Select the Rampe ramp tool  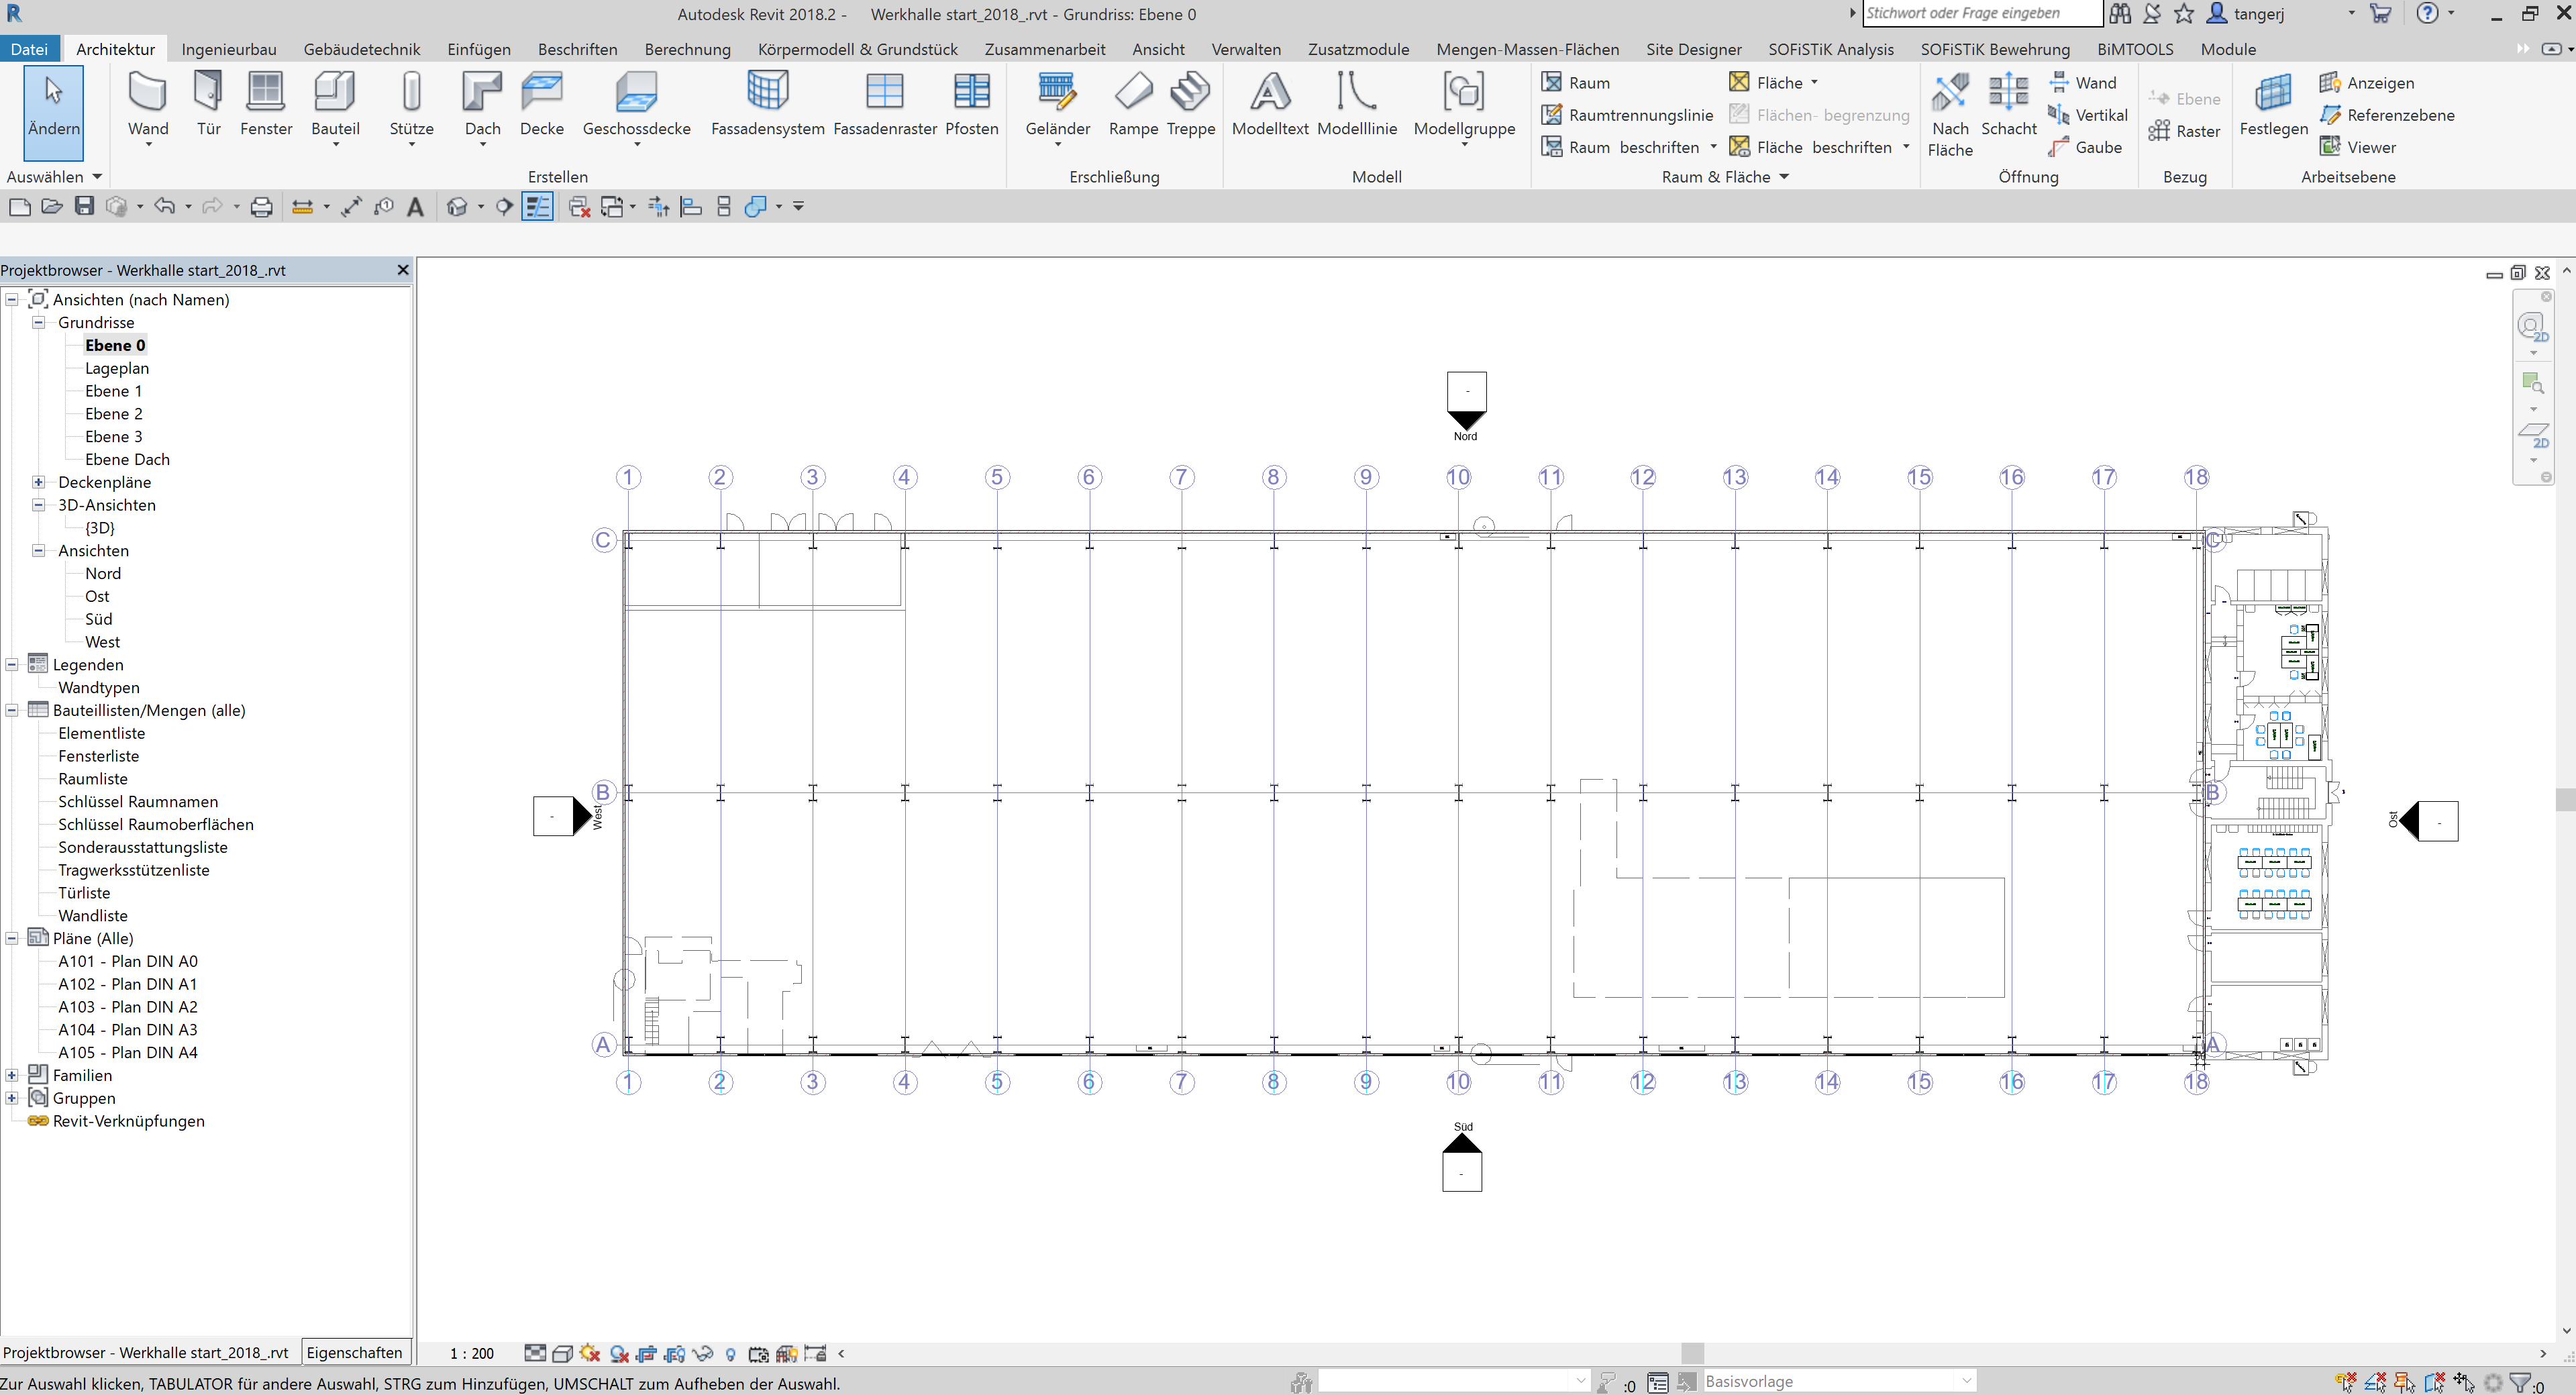coord(1133,104)
